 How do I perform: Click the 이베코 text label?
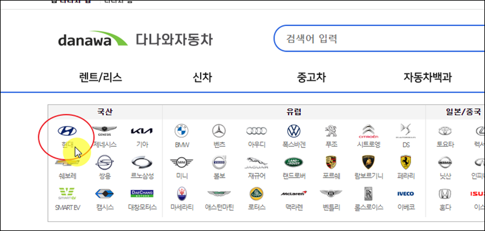[x=406, y=207]
